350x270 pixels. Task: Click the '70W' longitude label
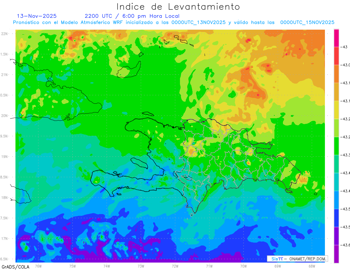(244, 266)
